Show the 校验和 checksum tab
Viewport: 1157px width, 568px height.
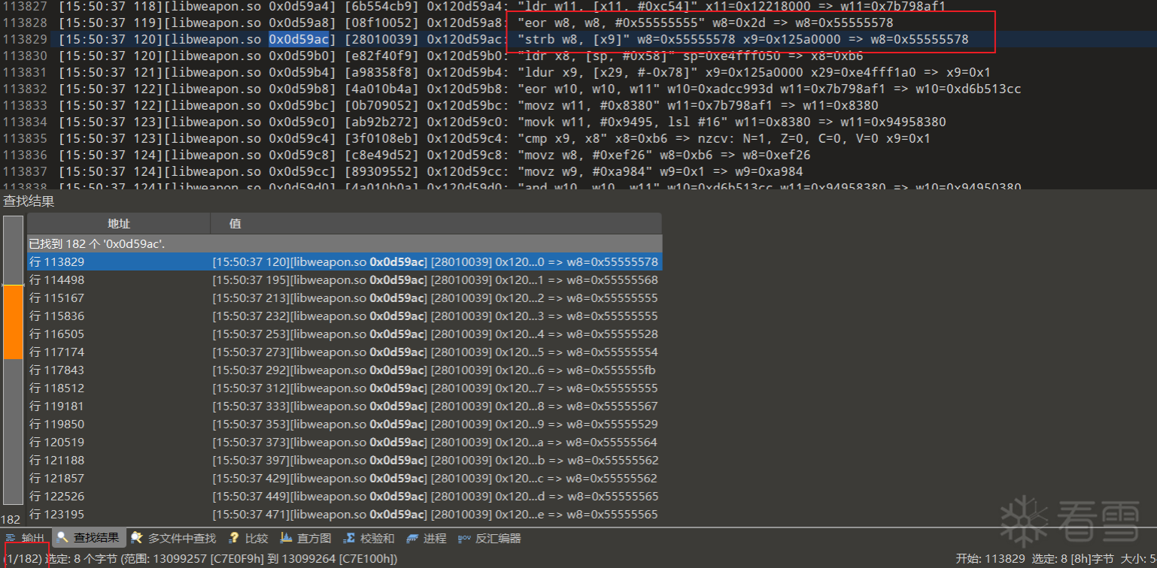pos(369,538)
